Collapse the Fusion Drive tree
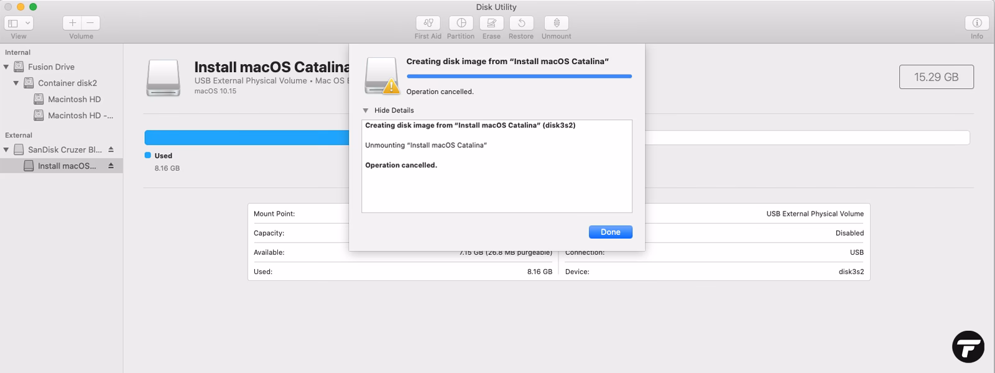This screenshot has height=373, width=995. click(x=6, y=67)
